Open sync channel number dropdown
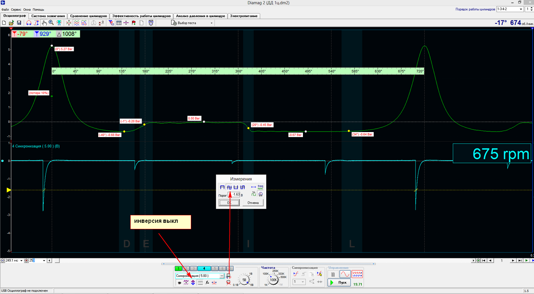534x294 pixels. (299, 282)
